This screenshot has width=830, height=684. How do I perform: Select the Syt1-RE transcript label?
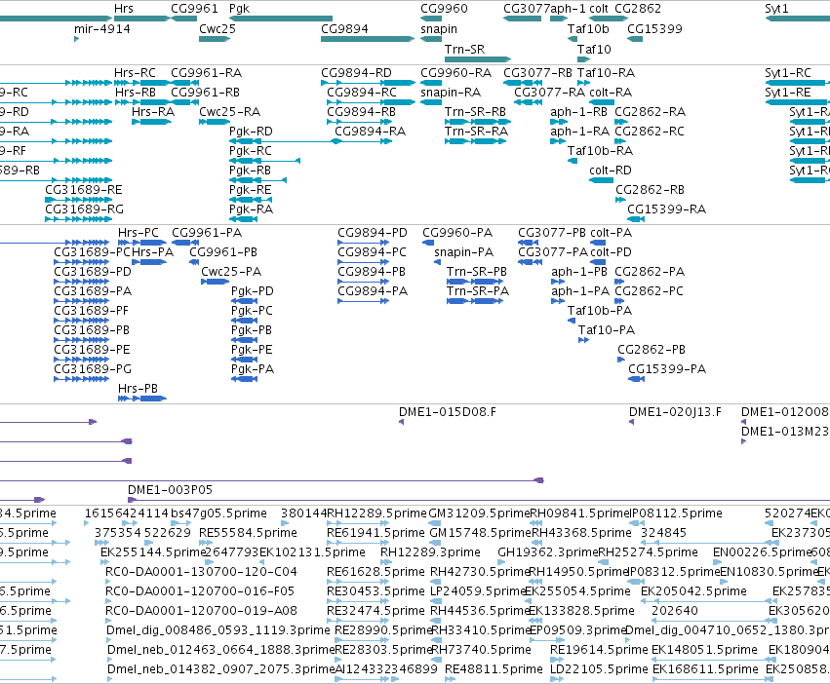(x=788, y=93)
